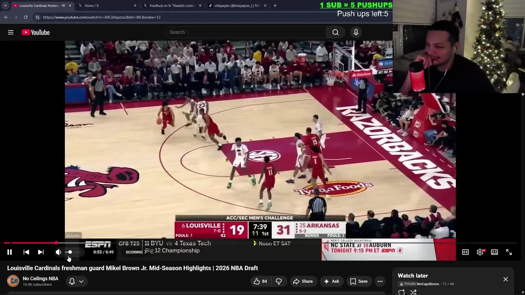View site information icon in address bar
The height and width of the screenshot is (295, 525).
37,17
